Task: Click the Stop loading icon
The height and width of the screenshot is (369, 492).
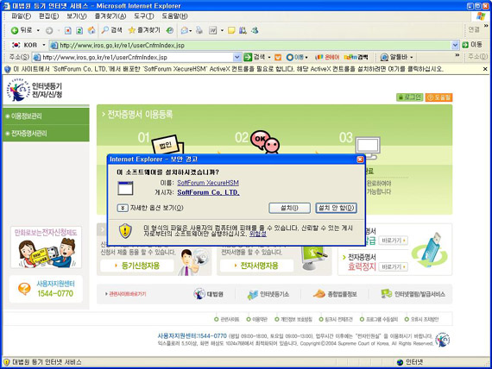Action: pyautogui.click(x=68, y=30)
